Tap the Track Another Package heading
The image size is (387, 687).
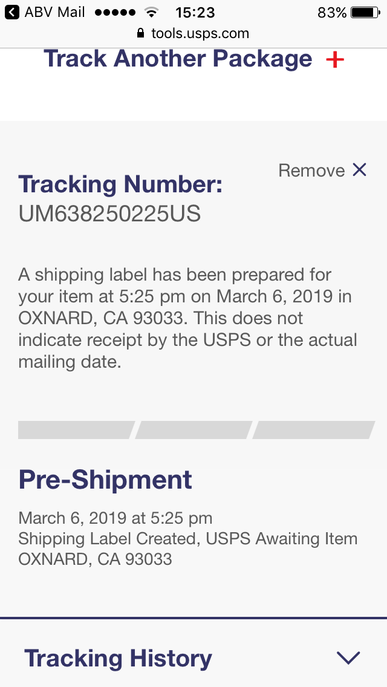(178, 59)
